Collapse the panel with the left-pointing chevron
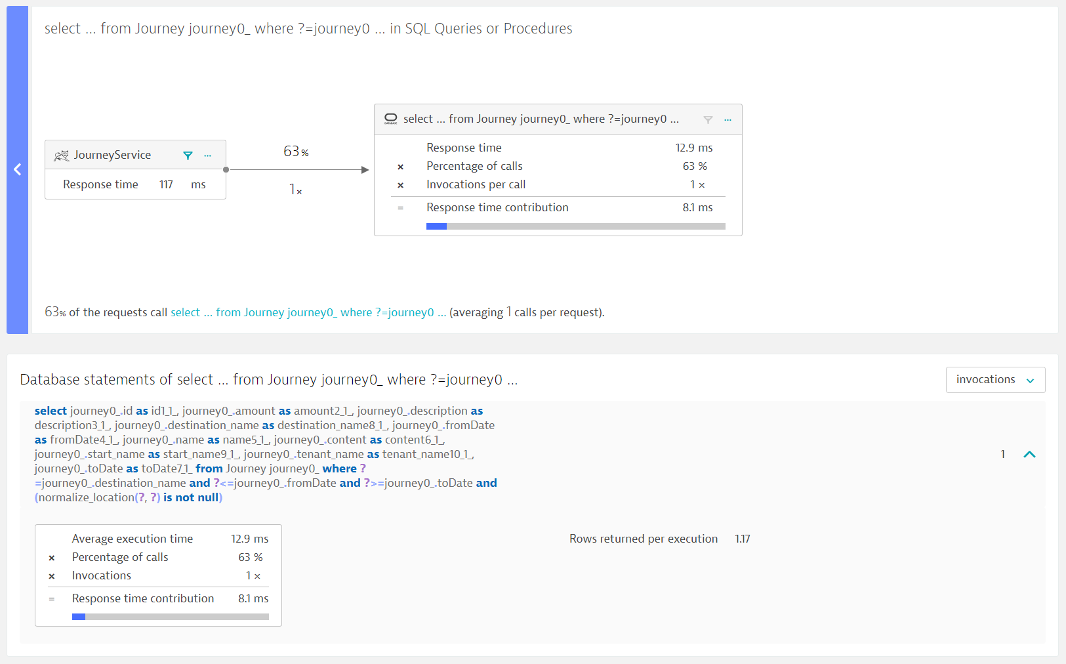 coord(17,169)
